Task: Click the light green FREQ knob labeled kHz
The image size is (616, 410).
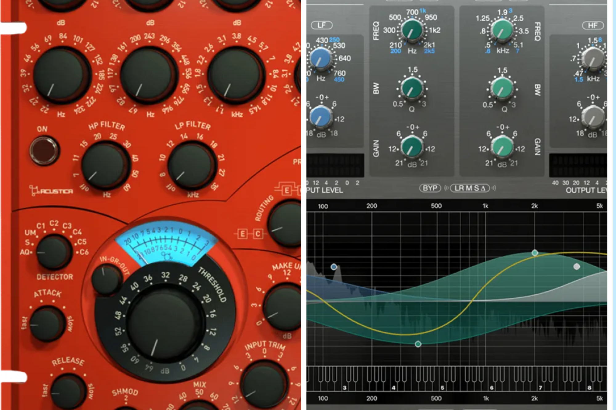Action: click(x=502, y=30)
